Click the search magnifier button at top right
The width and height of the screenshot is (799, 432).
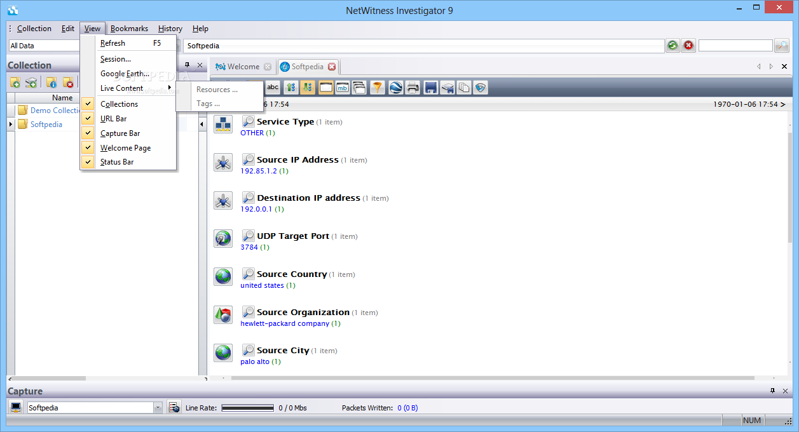[781, 45]
